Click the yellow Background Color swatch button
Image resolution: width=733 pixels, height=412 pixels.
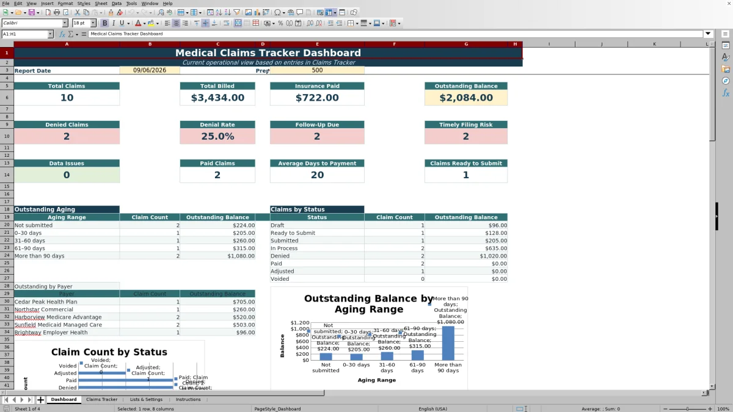[150, 23]
